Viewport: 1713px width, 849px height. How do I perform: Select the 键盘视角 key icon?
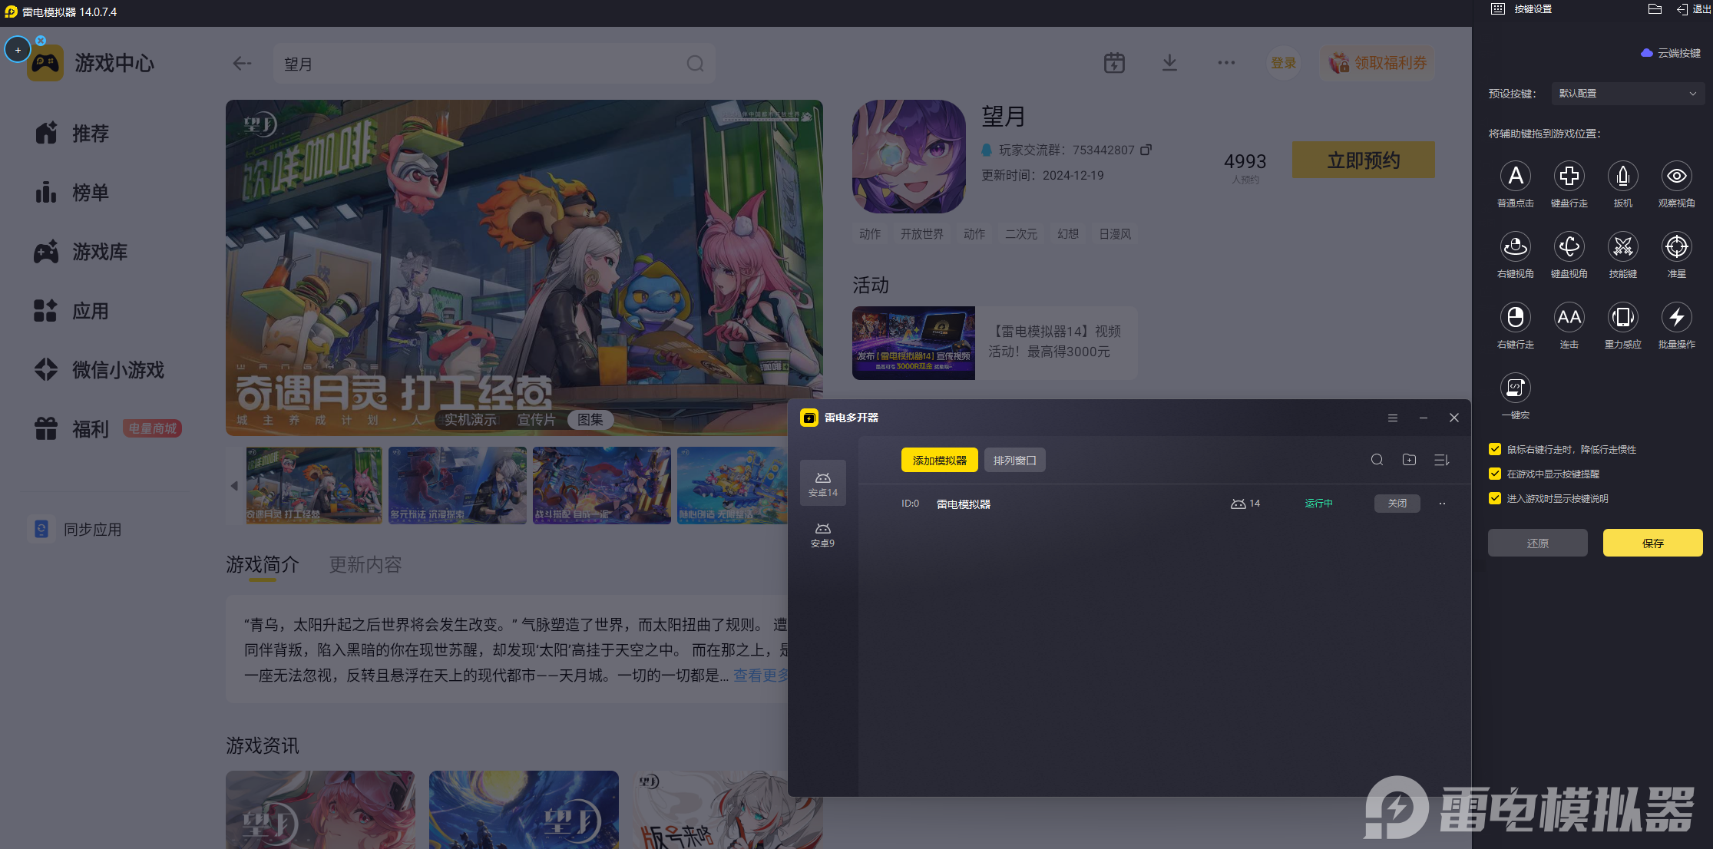click(x=1569, y=247)
